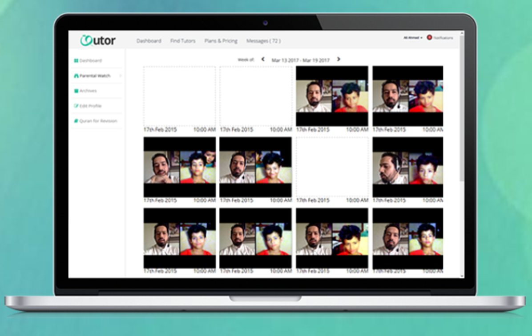Click an empty 17th Feb 2015 session slot
The height and width of the screenshot is (336, 532).
[179, 97]
